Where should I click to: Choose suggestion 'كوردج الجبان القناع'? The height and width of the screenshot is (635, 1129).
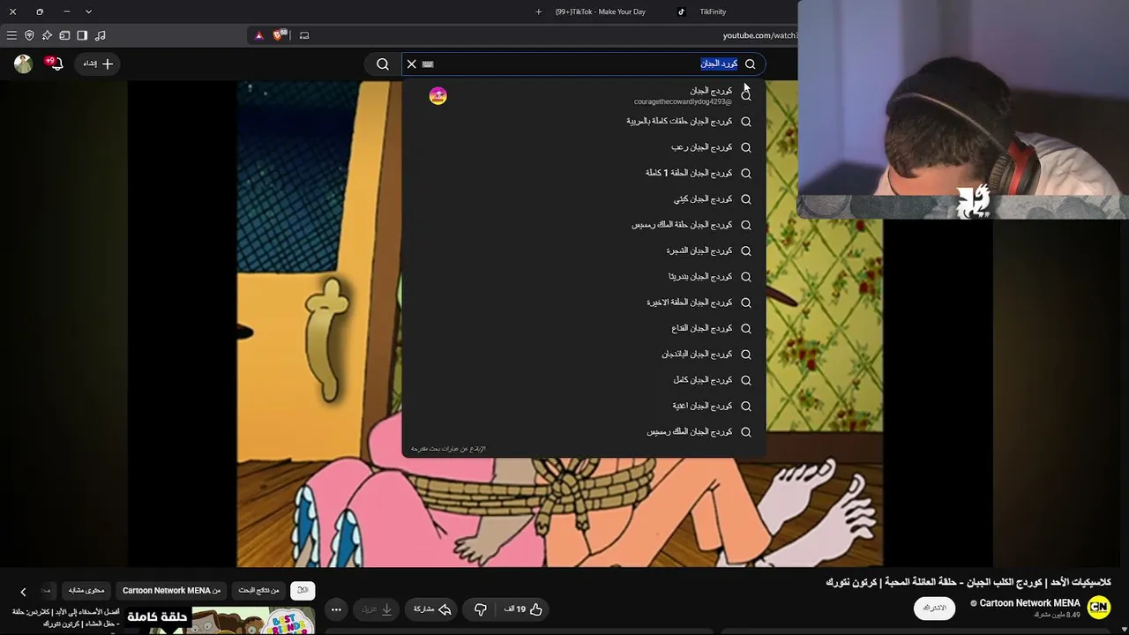(583, 328)
